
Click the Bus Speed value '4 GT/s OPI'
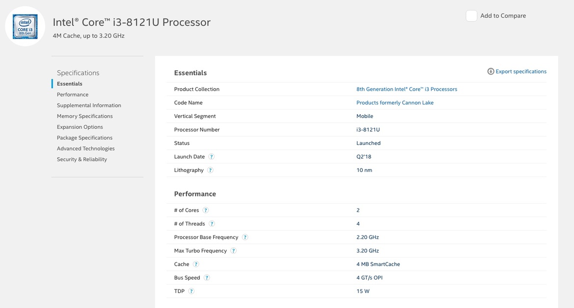pyautogui.click(x=369, y=278)
